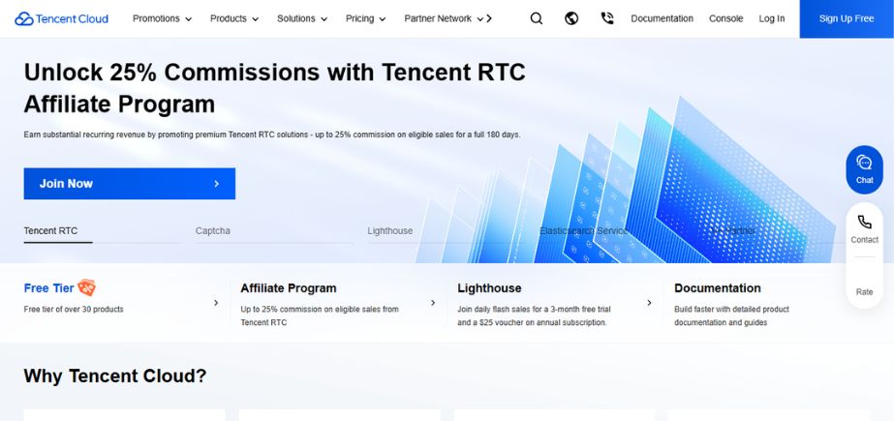The height and width of the screenshot is (421, 894).
Task: Switch to the Lighthouse banner tab
Action: [389, 230]
